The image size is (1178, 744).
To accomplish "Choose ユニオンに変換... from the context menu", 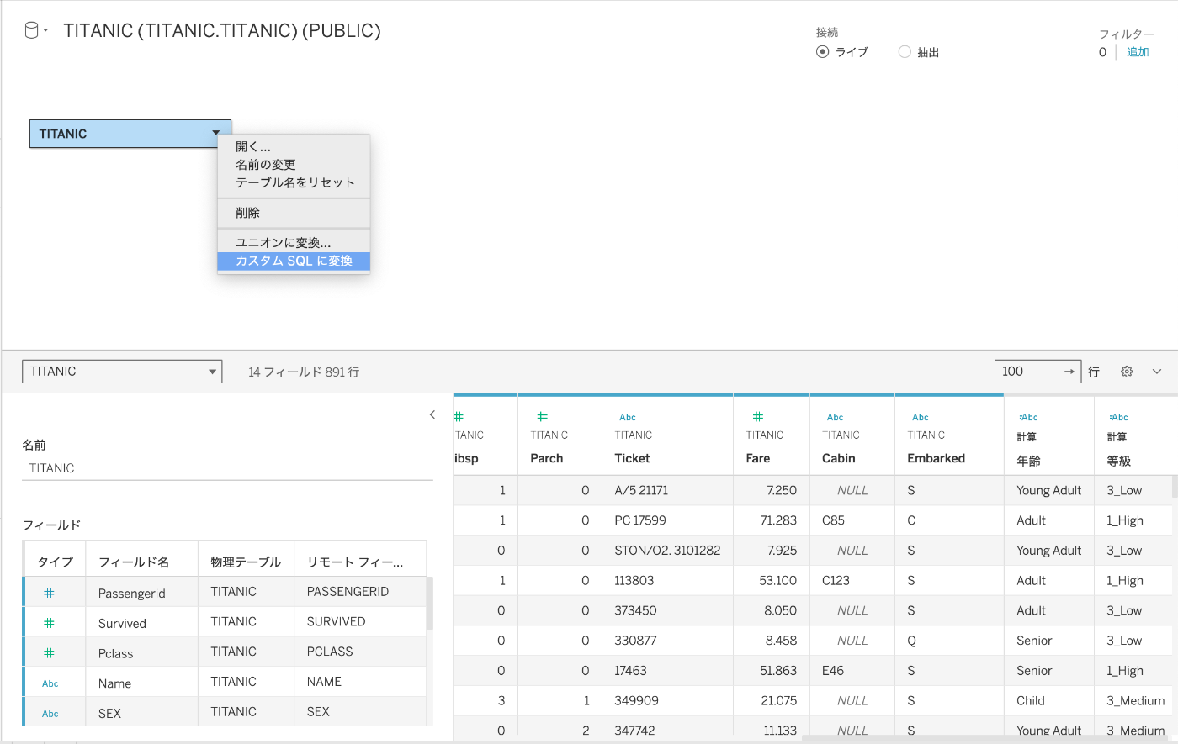I will tap(294, 243).
